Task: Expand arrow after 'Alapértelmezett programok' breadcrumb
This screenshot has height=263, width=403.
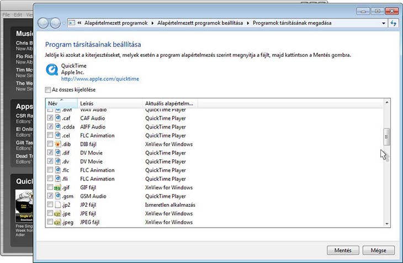Action: 152,23
